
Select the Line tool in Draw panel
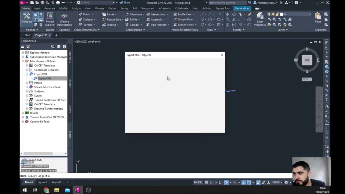point(202,14)
